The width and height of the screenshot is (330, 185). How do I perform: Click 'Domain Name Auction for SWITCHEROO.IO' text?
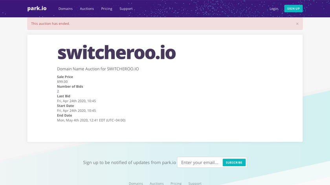[98, 69]
